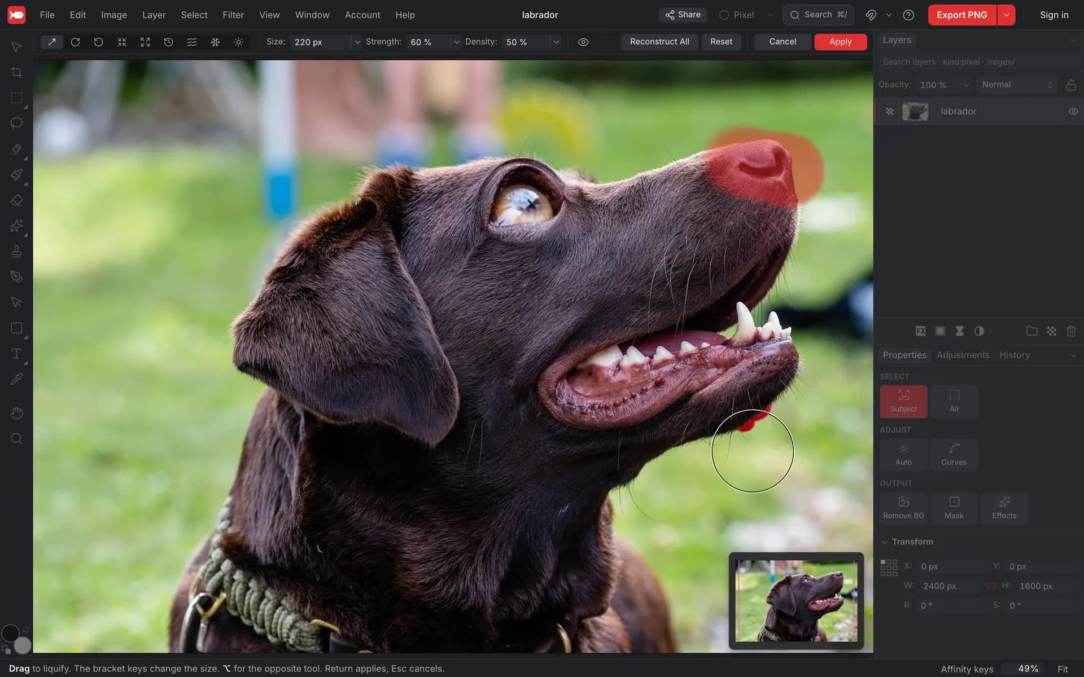
Task: Expand the Layers panel options chevron
Action: point(1073,40)
